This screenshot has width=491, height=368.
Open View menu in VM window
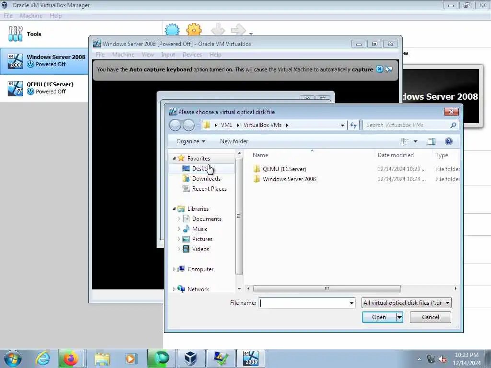pyautogui.click(x=148, y=55)
